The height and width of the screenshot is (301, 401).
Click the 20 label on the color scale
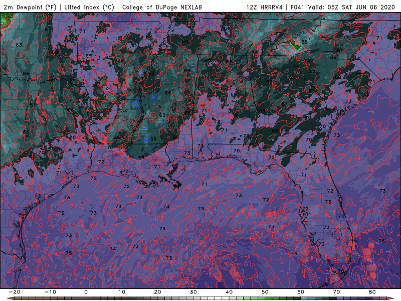(157, 292)
